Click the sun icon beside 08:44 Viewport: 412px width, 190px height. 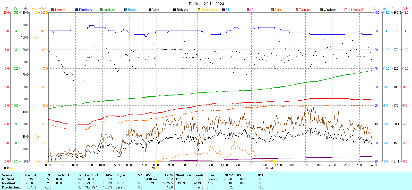11,168
